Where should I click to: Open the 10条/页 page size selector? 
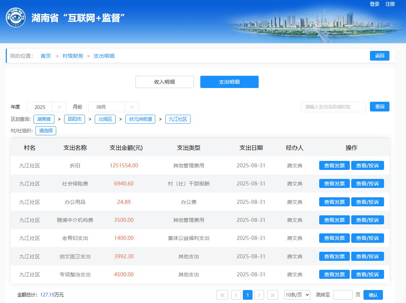297,295
